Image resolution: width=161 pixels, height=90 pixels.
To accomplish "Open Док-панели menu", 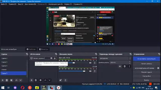I will 30,4.
